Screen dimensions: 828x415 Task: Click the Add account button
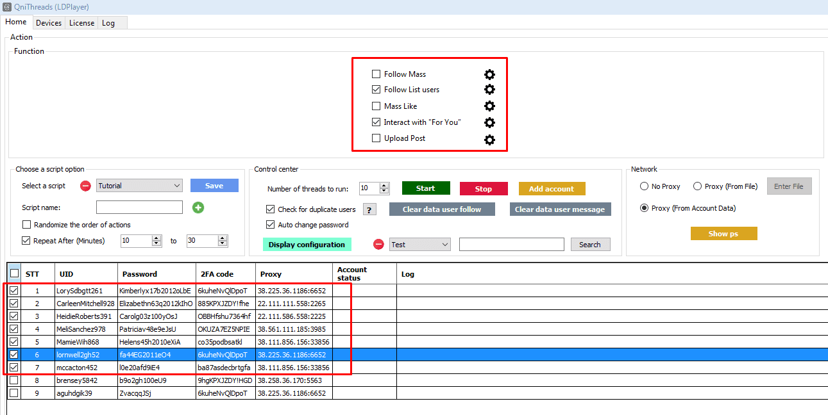[552, 189]
